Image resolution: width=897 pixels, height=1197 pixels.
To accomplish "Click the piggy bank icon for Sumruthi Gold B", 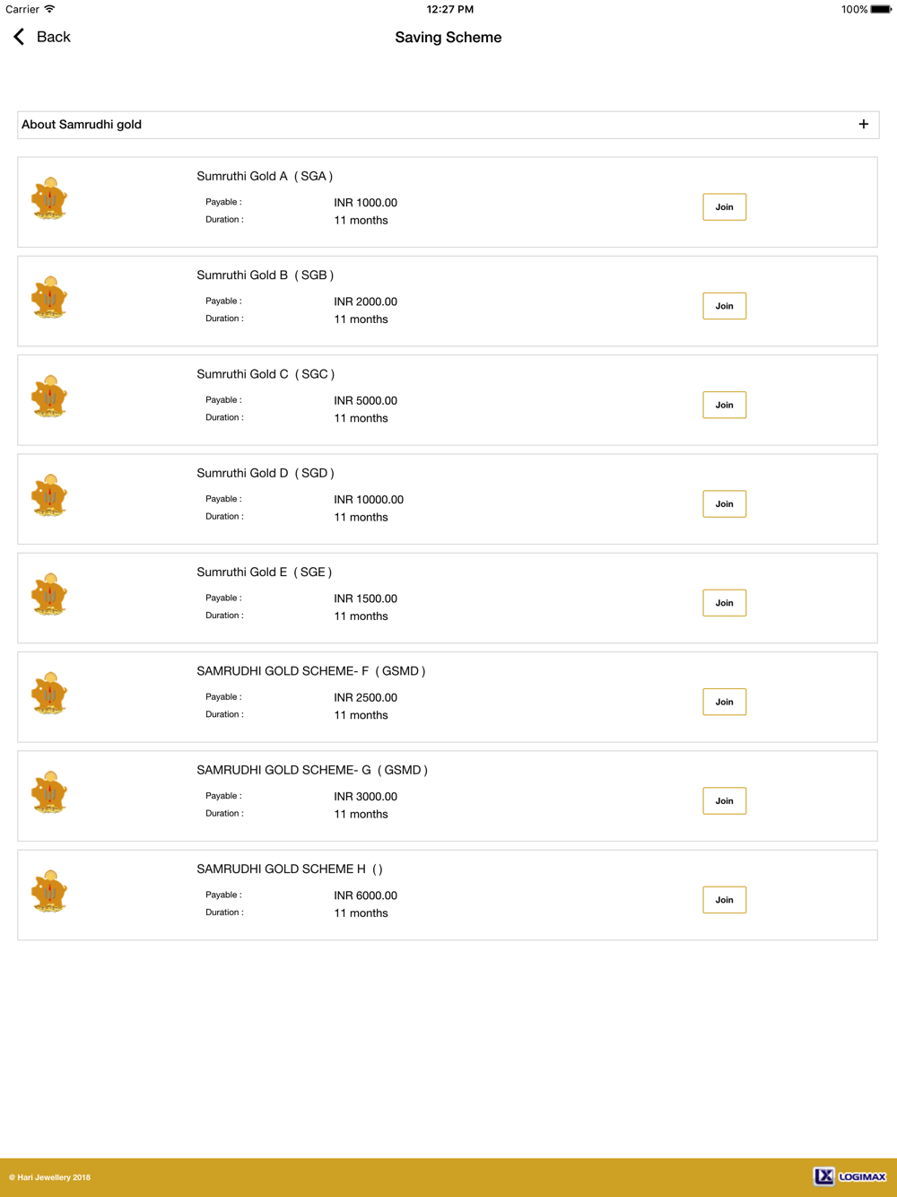I will click(x=49, y=297).
